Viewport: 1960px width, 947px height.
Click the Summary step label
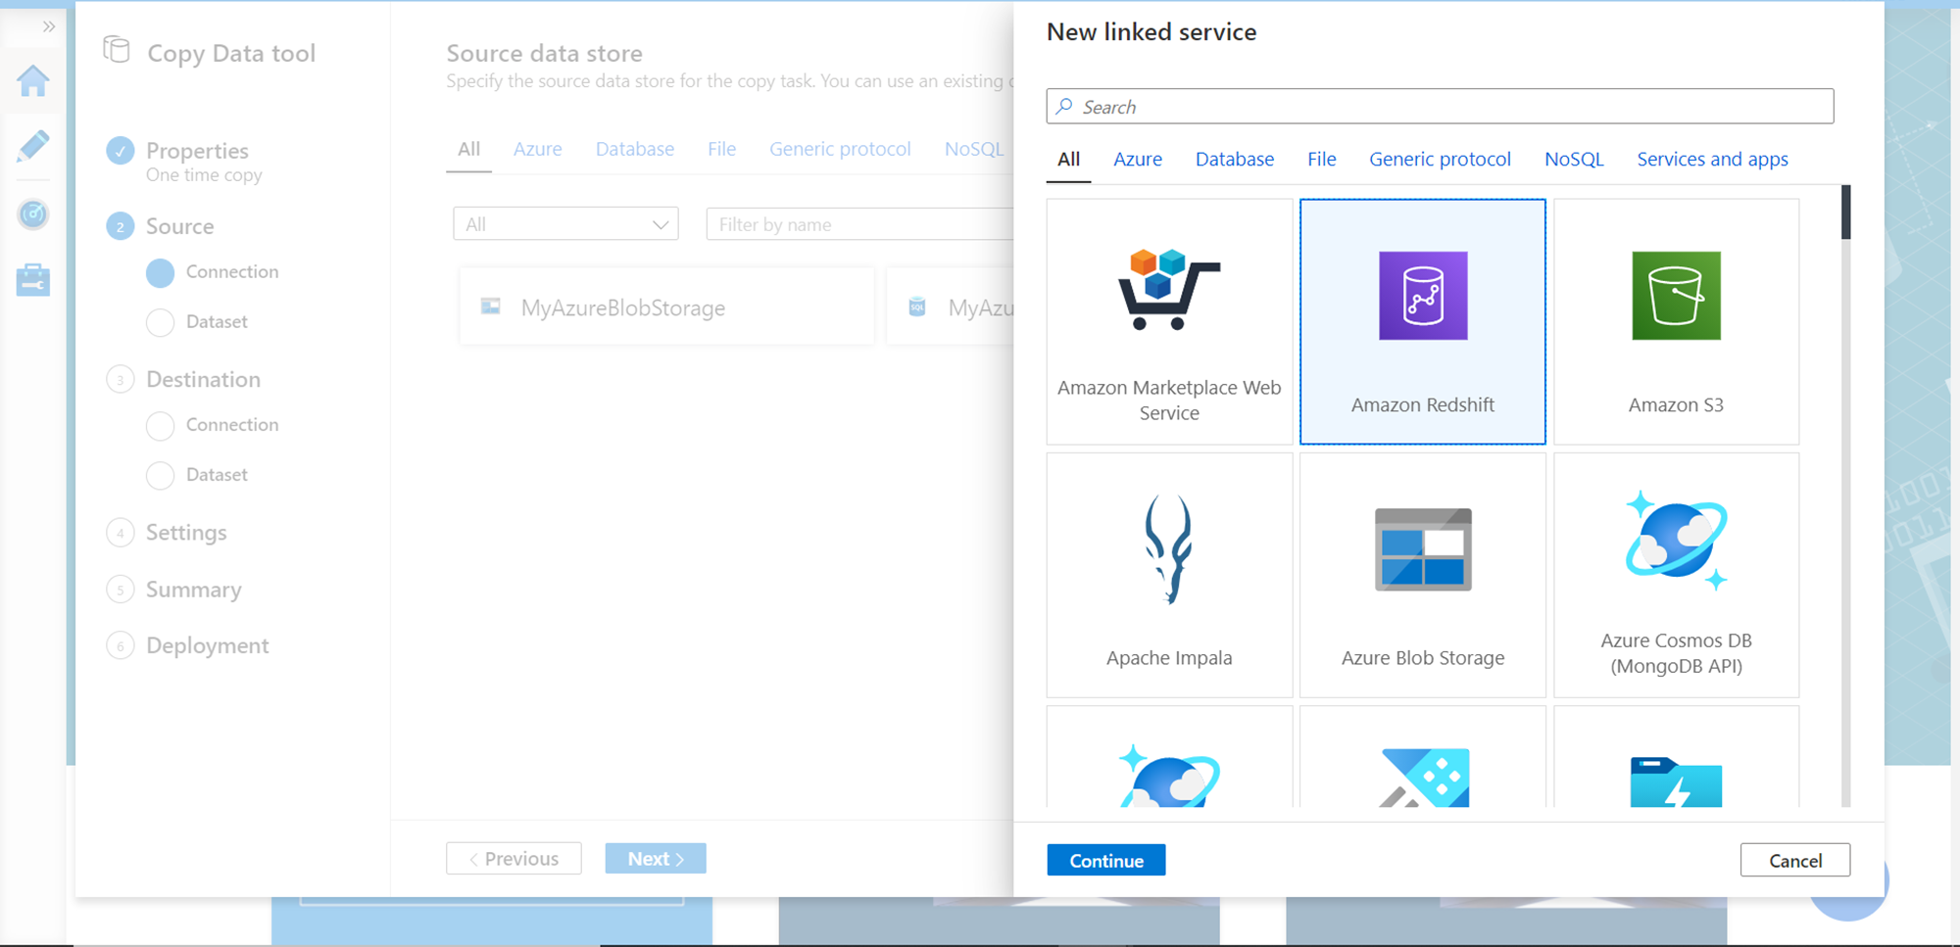pyautogui.click(x=194, y=590)
